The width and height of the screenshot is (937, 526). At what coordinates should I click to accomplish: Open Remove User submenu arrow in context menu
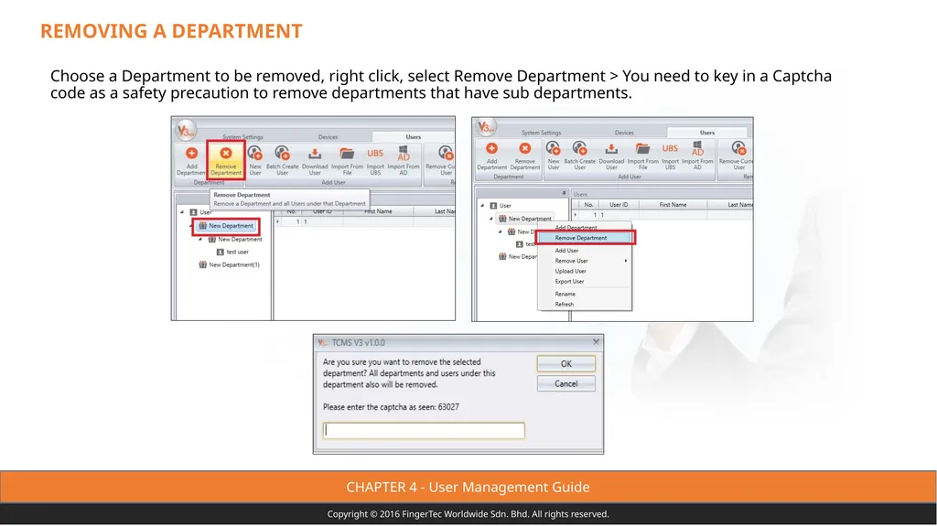tap(626, 261)
